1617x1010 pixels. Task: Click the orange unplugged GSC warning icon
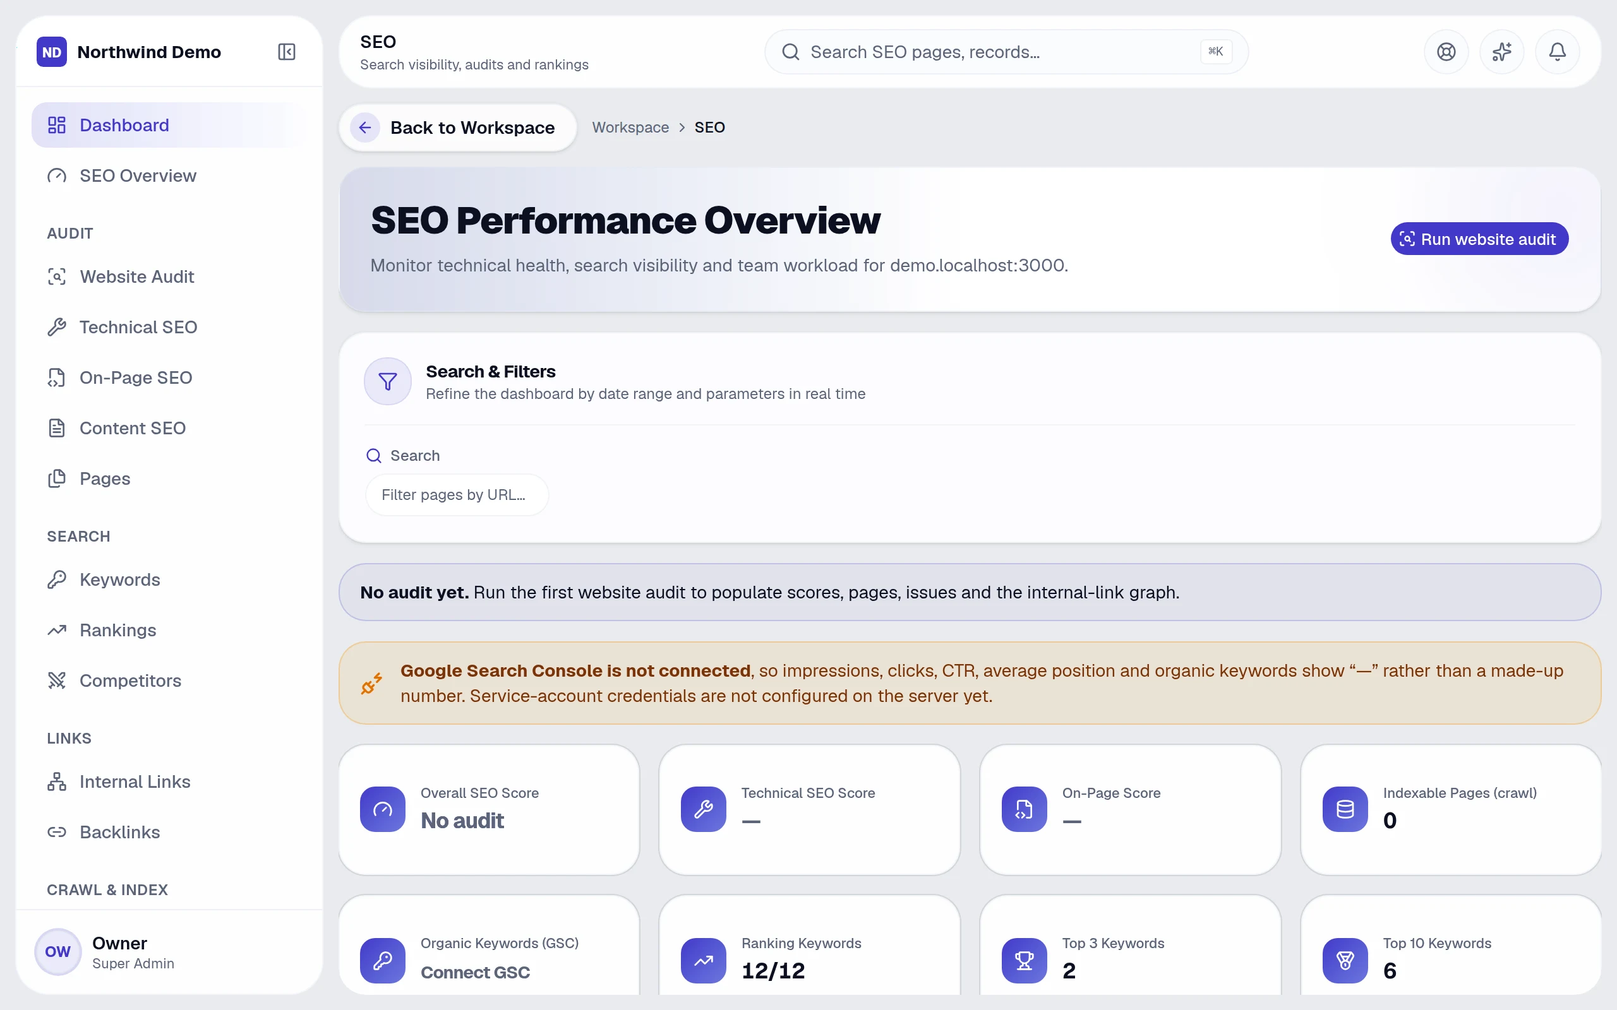tap(371, 684)
